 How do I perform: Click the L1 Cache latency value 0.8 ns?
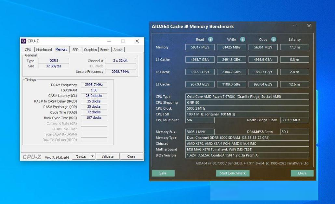click(295, 60)
